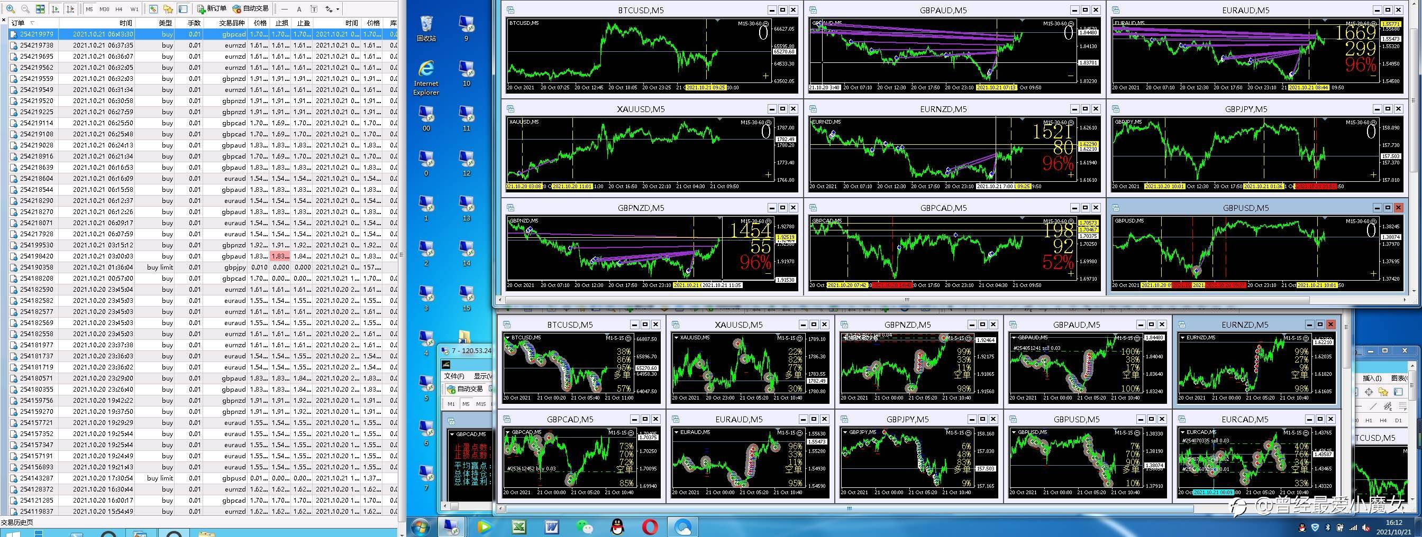Select the M5 timeframe in top toolbar
This screenshot has height=537, width=1422.
click(89, 9)
